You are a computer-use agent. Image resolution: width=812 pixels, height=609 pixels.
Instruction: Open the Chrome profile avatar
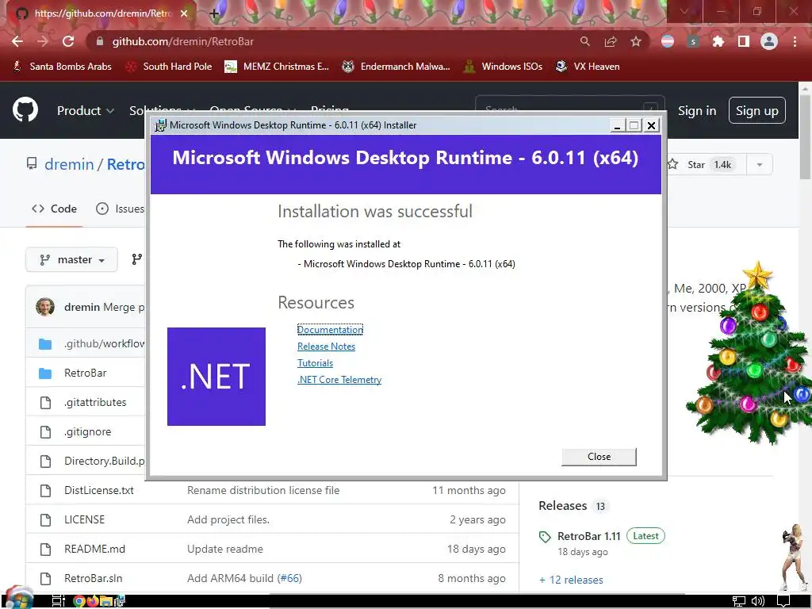[x=769, y=41]
